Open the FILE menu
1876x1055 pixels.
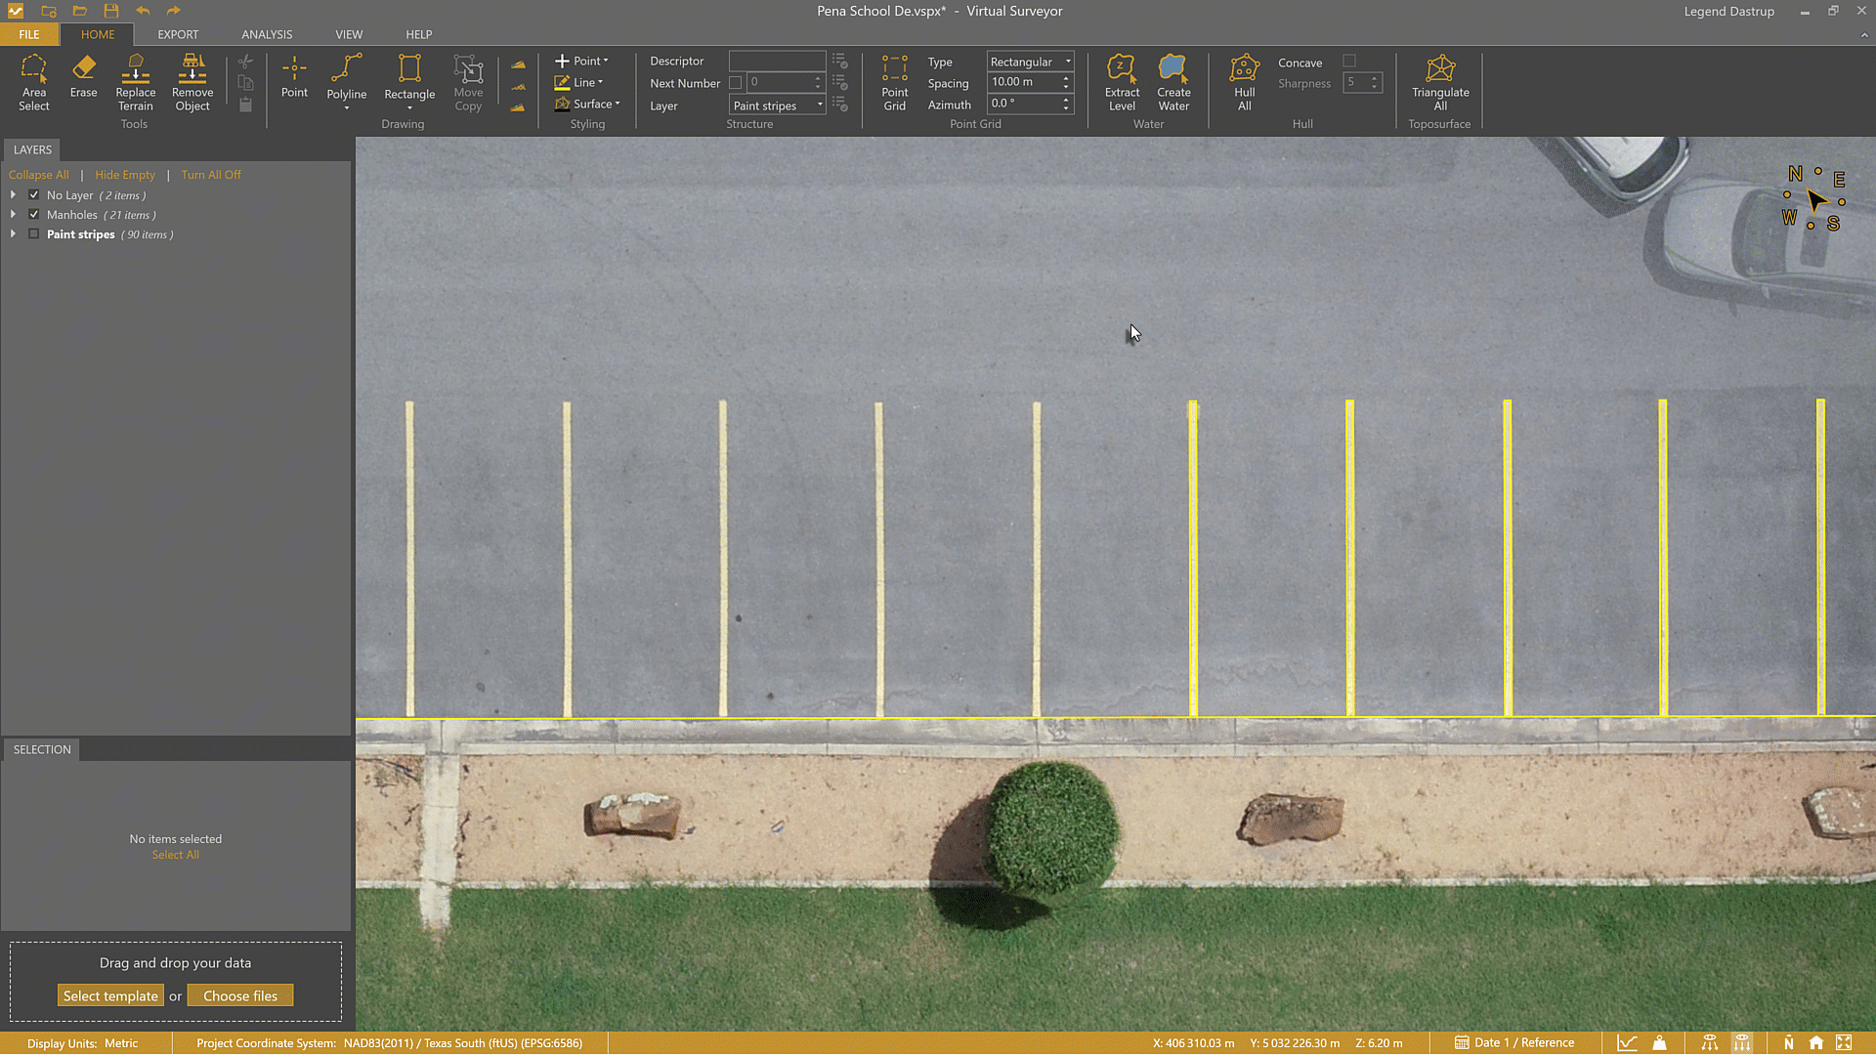(x=29, y=34)
